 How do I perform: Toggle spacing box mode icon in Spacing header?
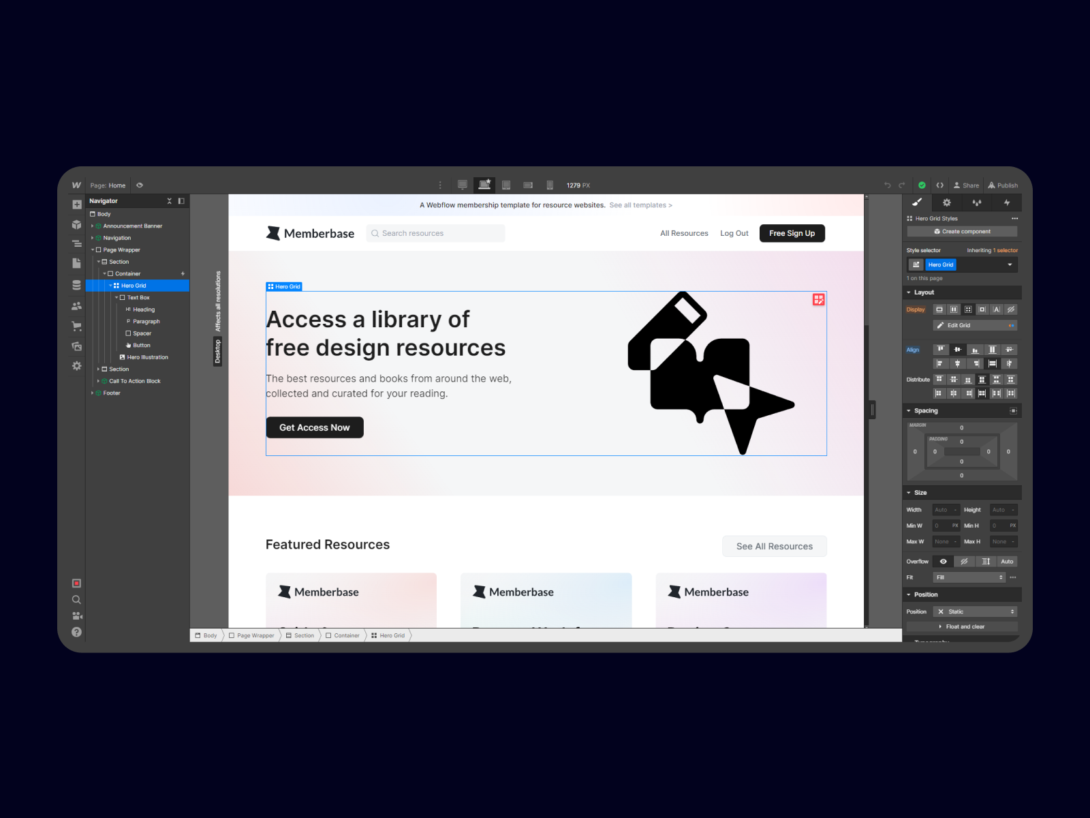[x=1013, y=411]
